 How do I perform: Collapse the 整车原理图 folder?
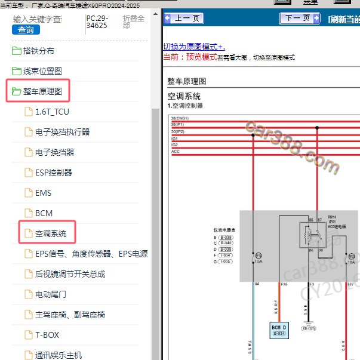tap(42, 91)
